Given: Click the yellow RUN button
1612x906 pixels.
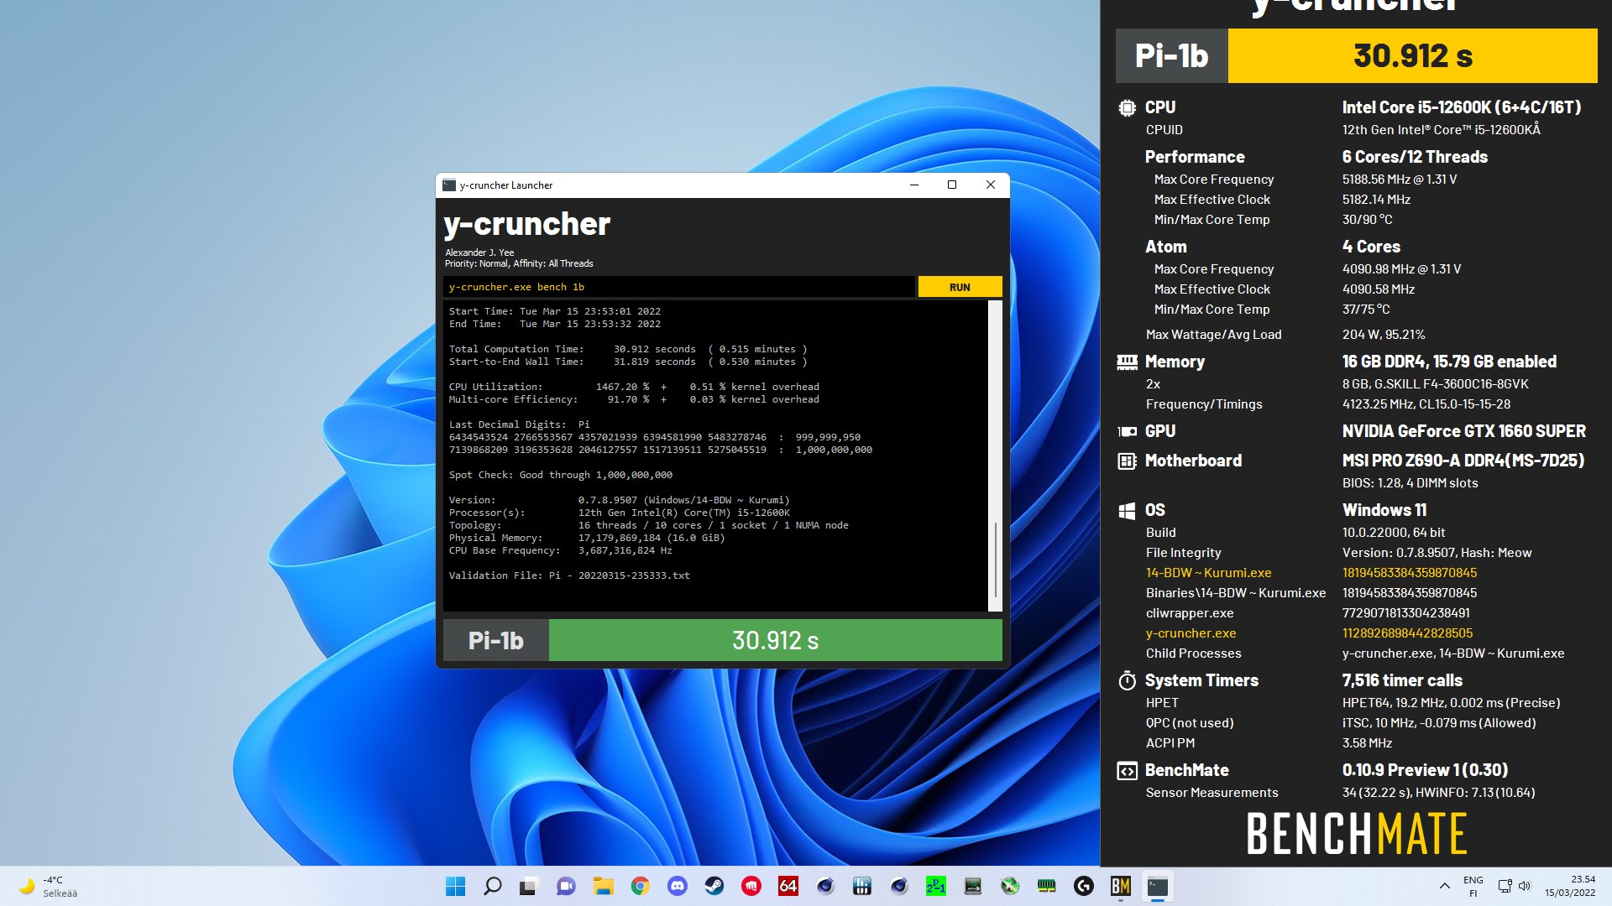Looking at the screenshot, I should point(960,287).
